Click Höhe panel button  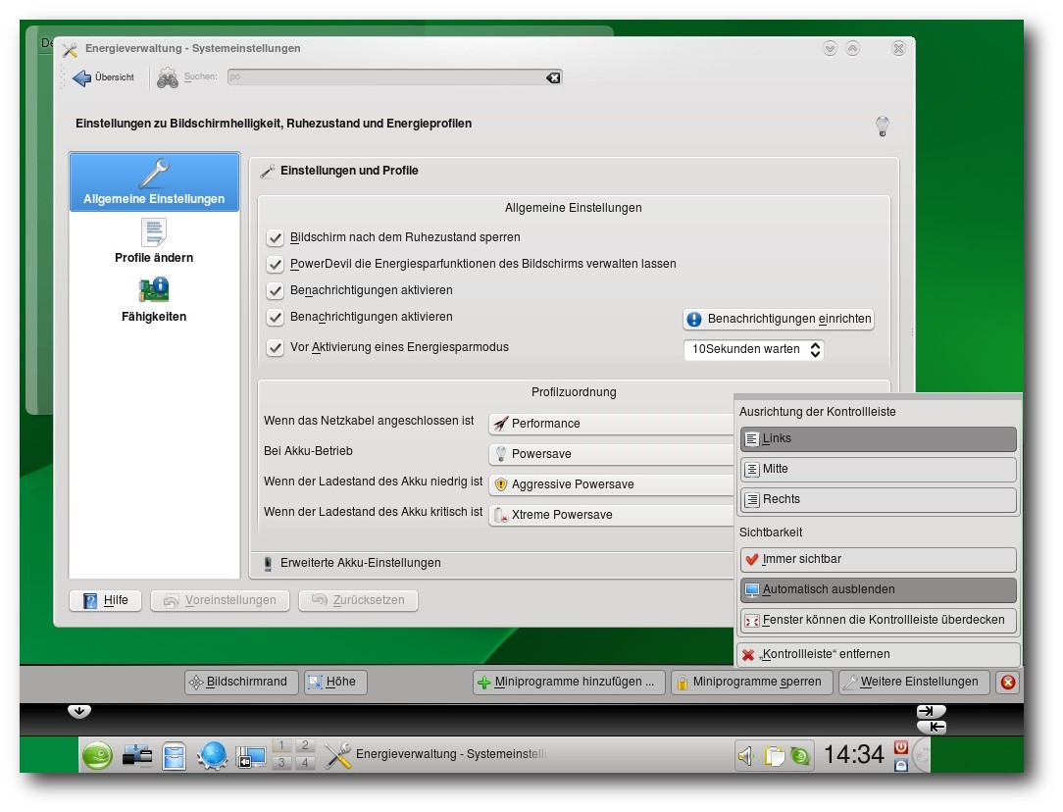pos(335,682)
